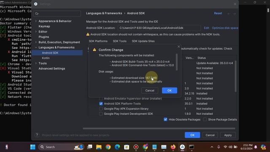Open the notifications bell icon

[256, 147]
